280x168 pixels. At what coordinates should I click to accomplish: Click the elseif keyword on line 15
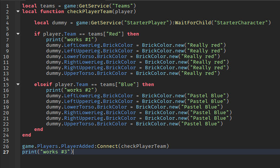(x=43, y=84)
